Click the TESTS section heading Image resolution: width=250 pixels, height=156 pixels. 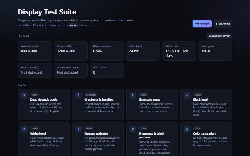click(x=22, y=85)
